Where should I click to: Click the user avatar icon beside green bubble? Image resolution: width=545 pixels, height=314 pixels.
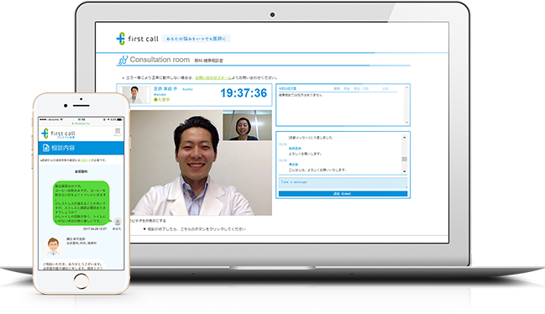pos(118,222)
